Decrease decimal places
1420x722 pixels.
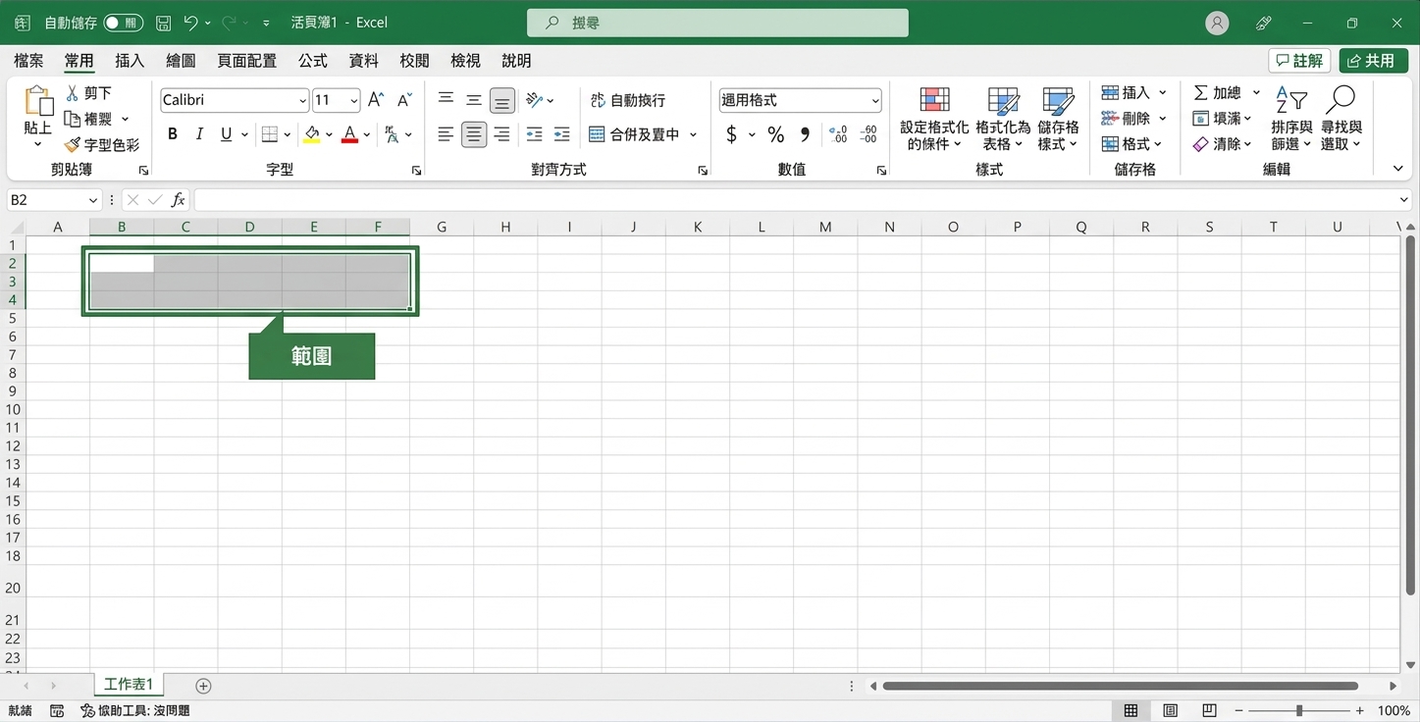(868, 134)
